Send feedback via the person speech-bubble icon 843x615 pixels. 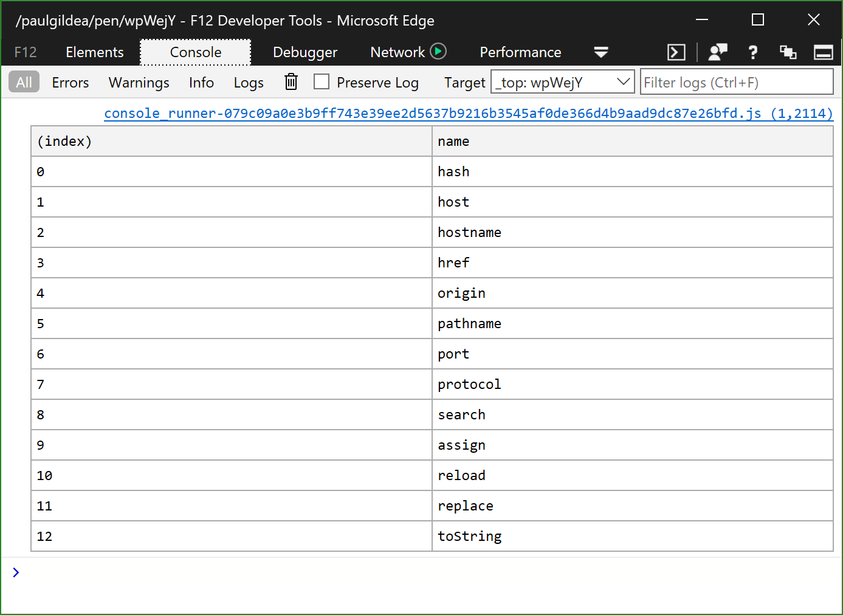coord(717,52)
